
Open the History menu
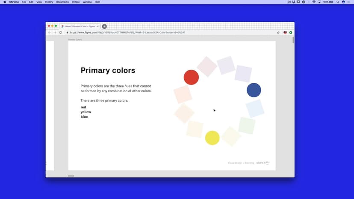click(x=49, y=2)
